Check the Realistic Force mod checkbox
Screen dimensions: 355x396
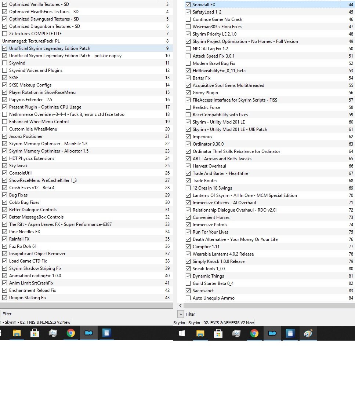(x=188, y=107)
